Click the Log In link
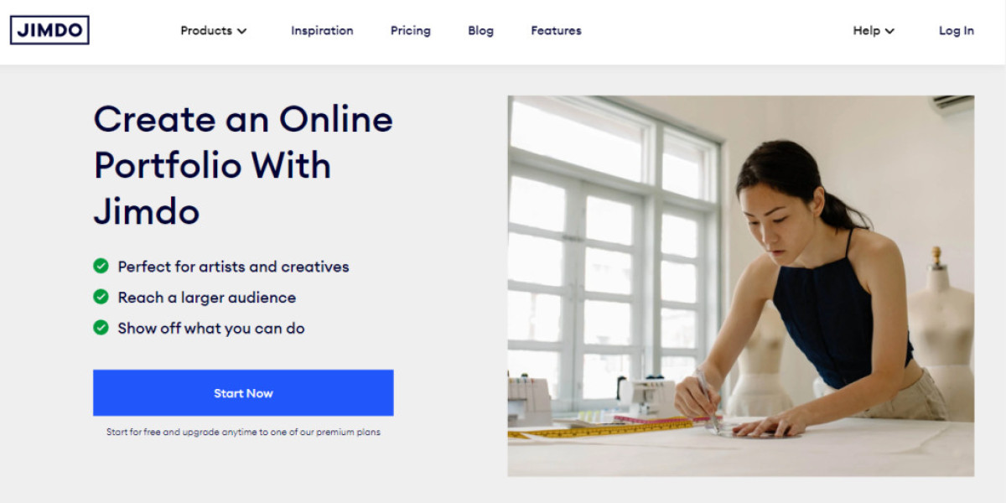Viewport: 1006px width, 503px height. pyautogui.click(x=957, y=30)
